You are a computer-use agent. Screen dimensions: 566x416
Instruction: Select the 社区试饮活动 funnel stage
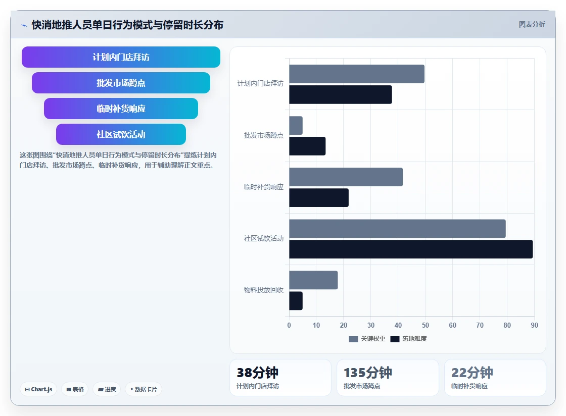tap(121, 134)
